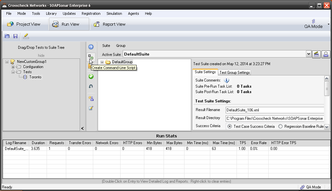Click the edit notepad pencil icon

click(x=91, y=108)
